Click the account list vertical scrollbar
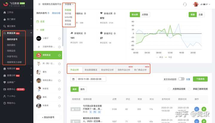215x123 pixels. [63, 37]
